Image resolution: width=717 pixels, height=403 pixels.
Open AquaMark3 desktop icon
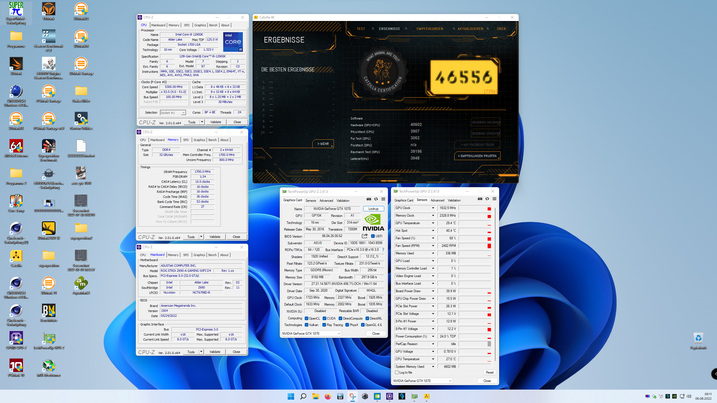pyautogui.click(x=81, y=285)
